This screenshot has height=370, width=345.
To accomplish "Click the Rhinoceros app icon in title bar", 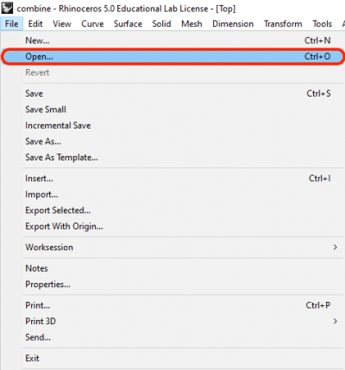I will [7, 8].
